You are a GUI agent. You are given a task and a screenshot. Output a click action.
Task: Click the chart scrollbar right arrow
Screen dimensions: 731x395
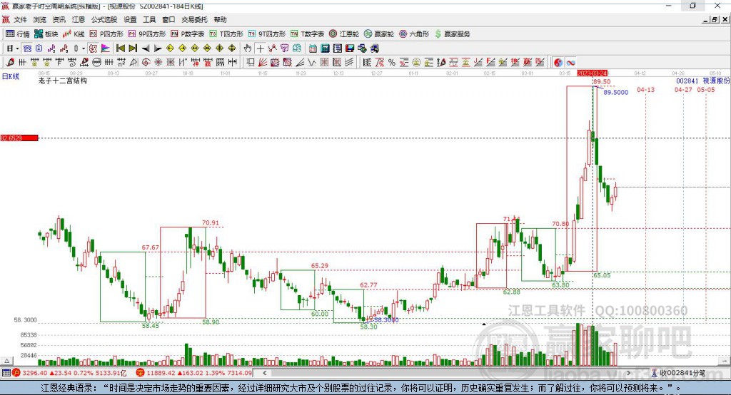pyautogui.click(x=628, y=373)
